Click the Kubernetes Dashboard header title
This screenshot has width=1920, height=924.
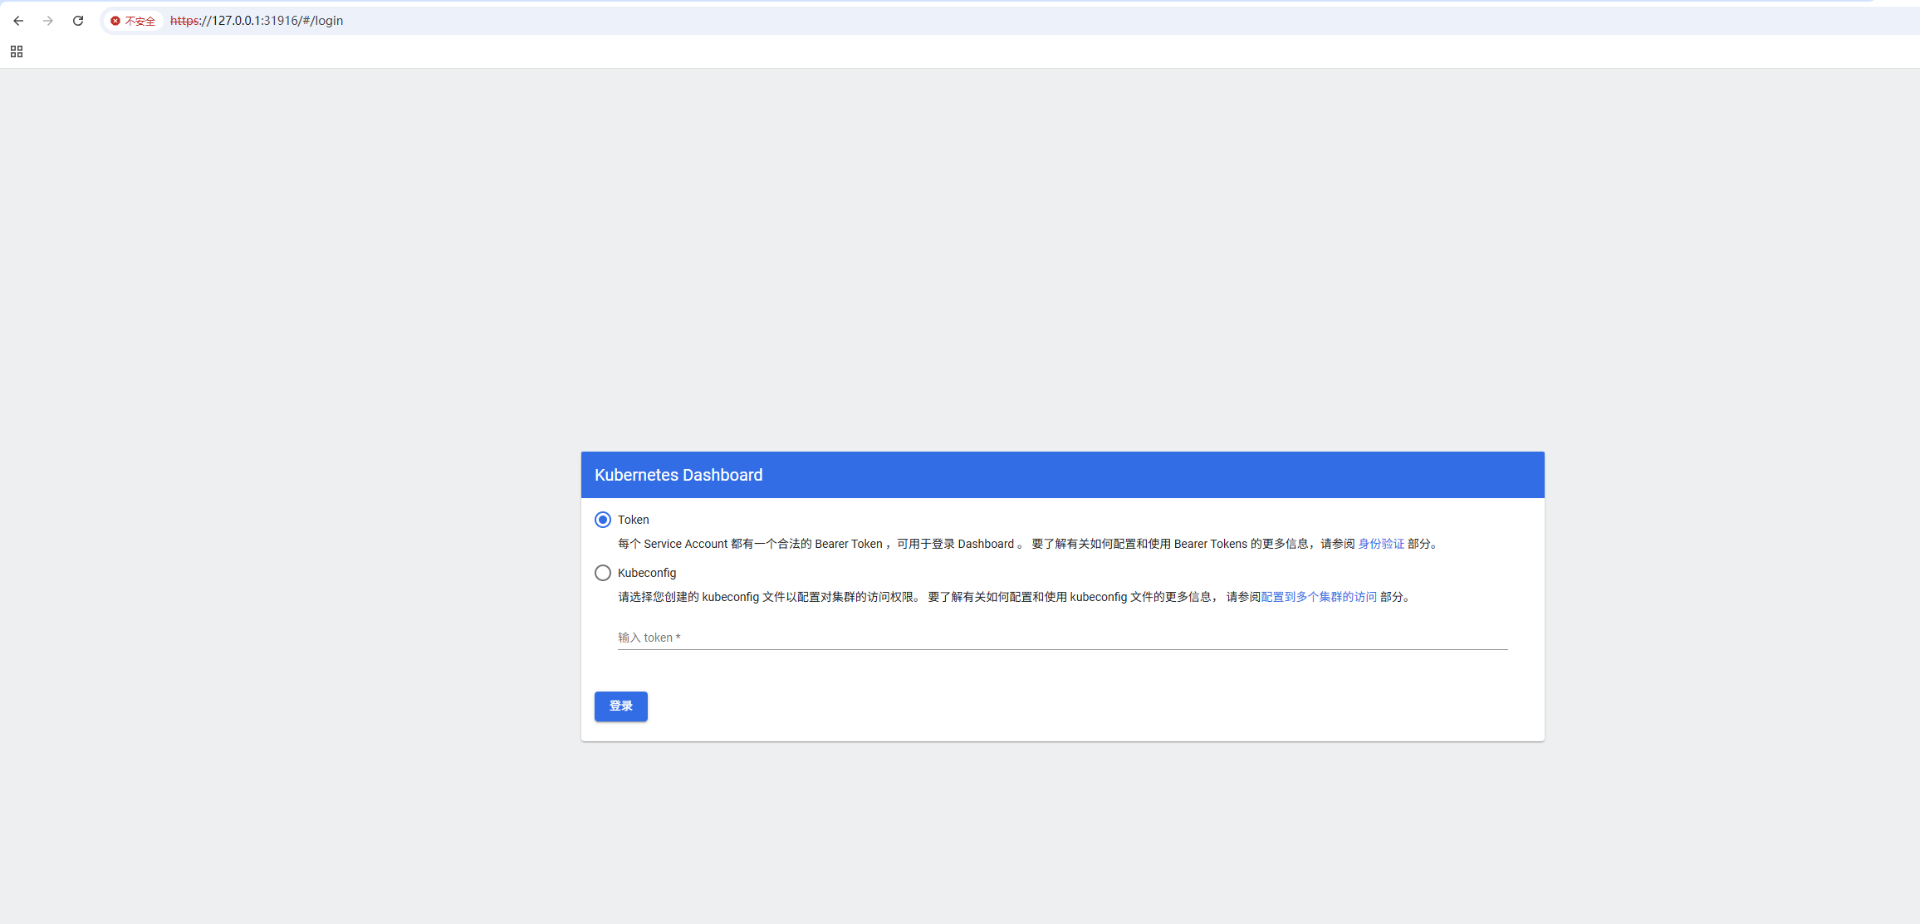pyautogui.click(x=678, y=475)
